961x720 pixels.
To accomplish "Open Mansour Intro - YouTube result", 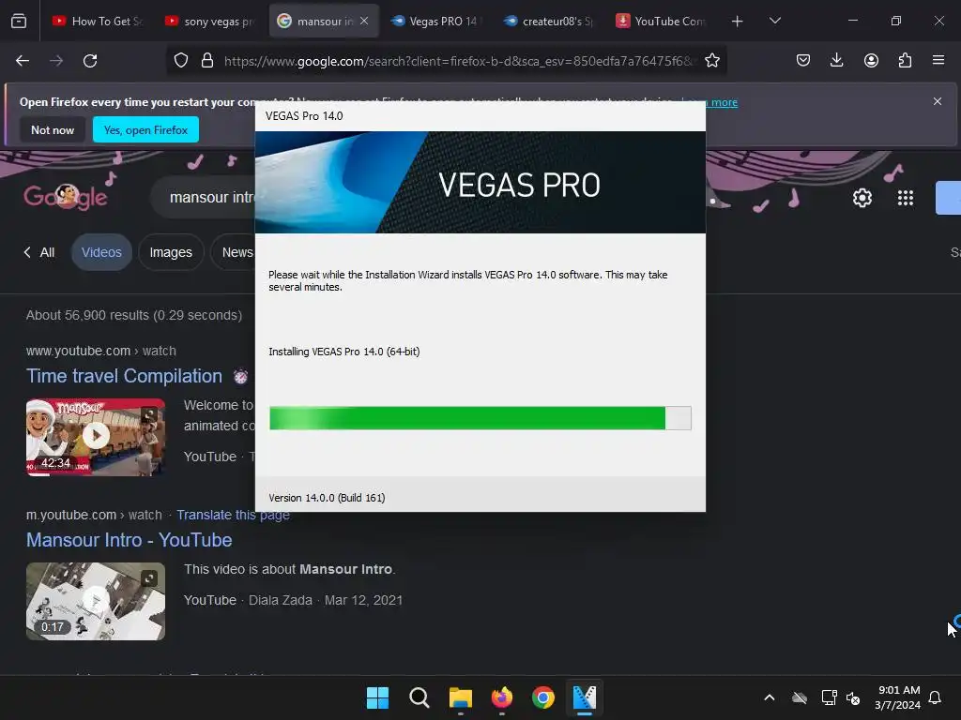I will [x=130, y=540].
